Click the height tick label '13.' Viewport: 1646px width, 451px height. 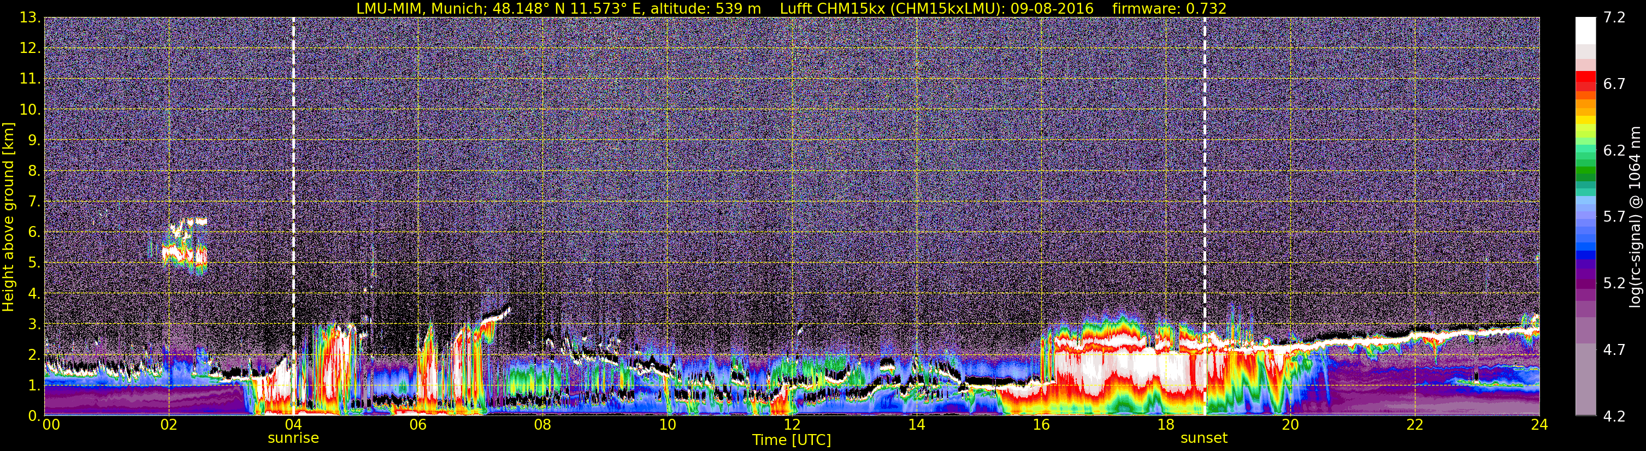(30, 18)
